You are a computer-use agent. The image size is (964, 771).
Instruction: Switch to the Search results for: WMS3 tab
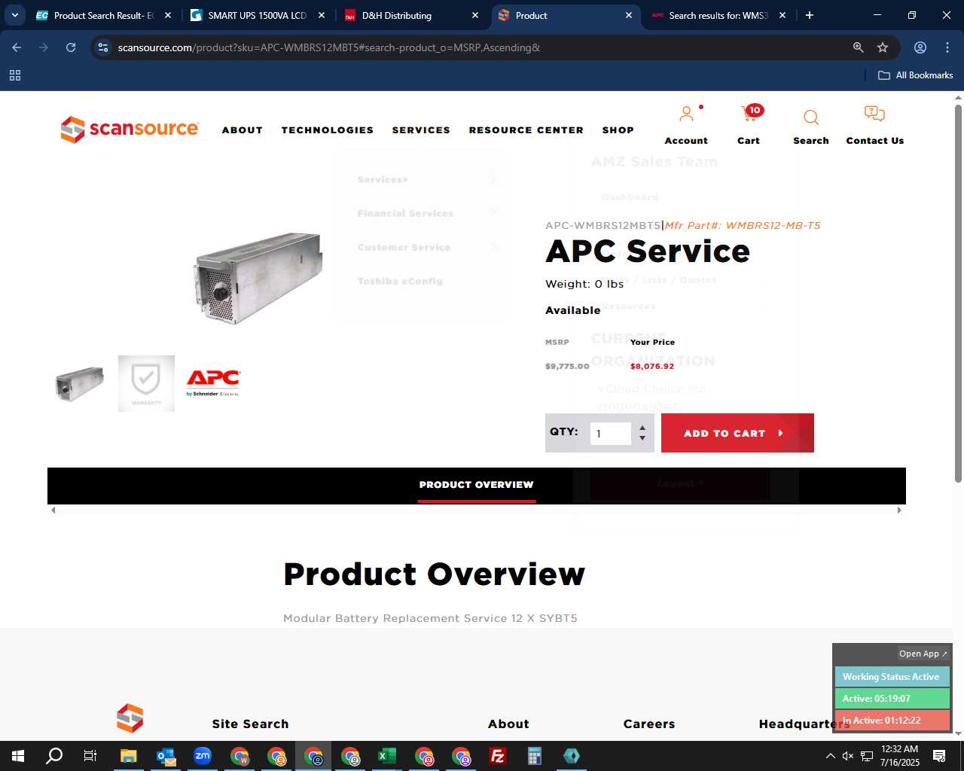click(x=718, y=15)
